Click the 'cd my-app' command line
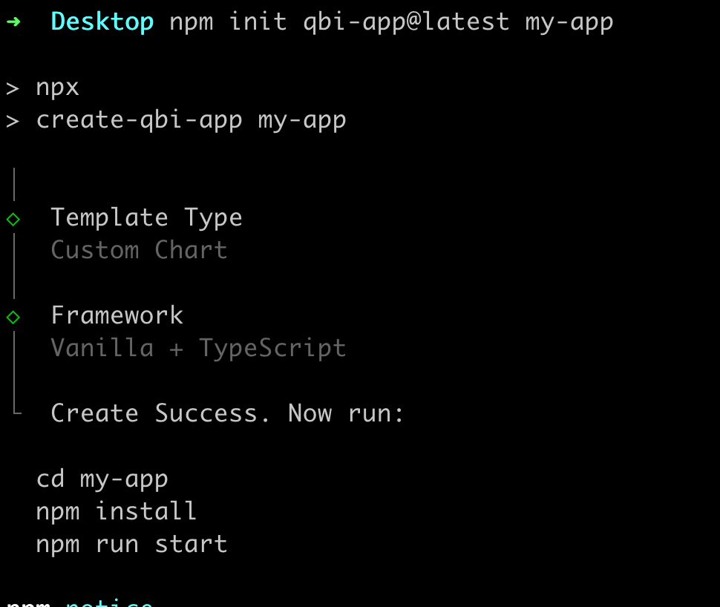Image resolution: width=720 pixels, height=607 pixels. [102, 479]
